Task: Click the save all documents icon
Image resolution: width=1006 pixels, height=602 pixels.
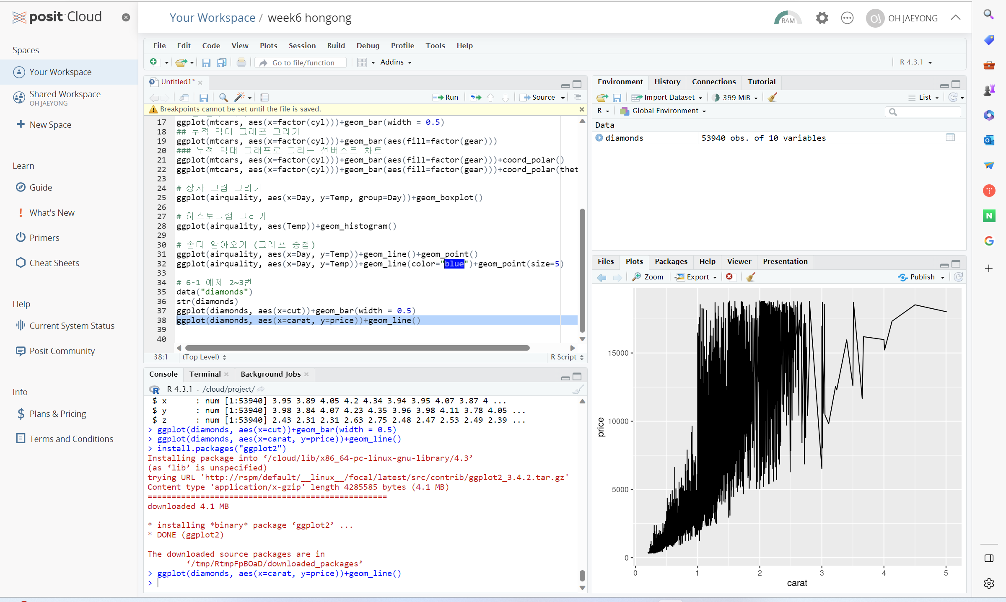Action: coord(221,62)
